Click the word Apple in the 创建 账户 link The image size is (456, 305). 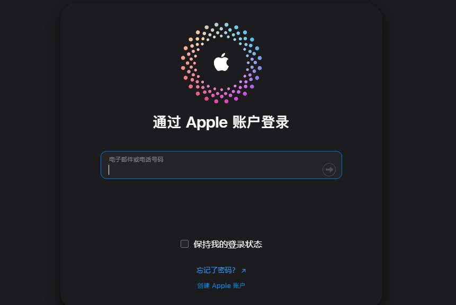pyautogui.click(x=221, y=286)
